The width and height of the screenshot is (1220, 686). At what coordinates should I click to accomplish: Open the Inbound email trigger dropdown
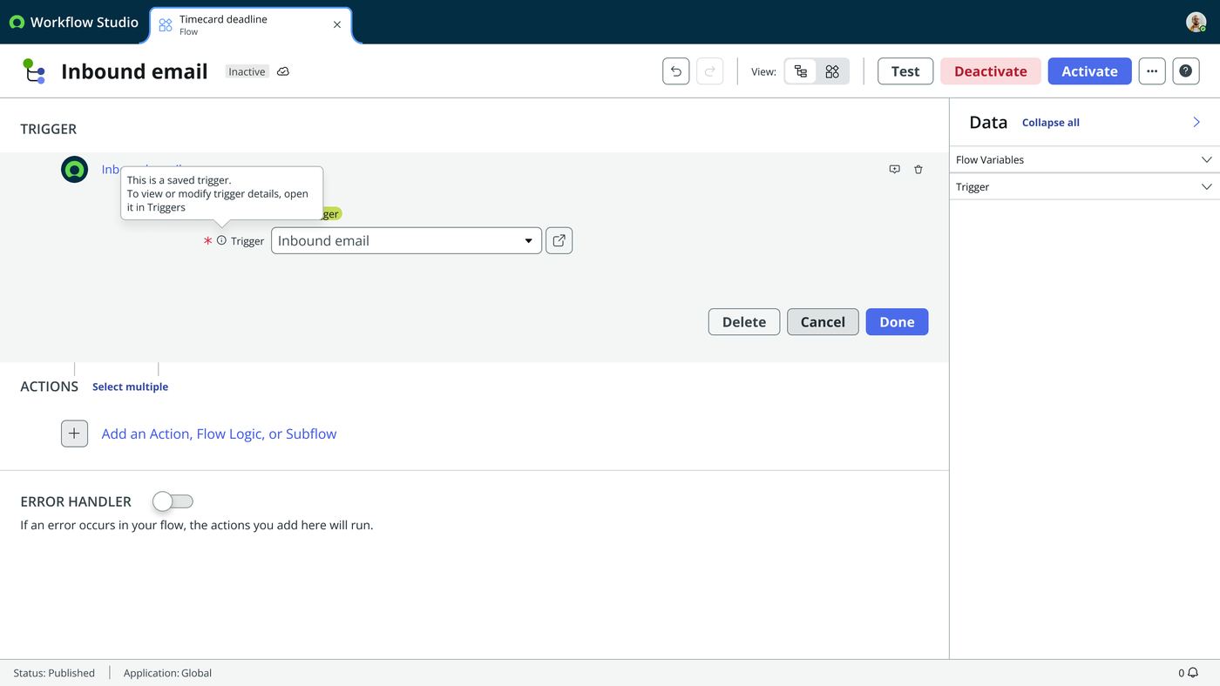[x=406, y=240]
